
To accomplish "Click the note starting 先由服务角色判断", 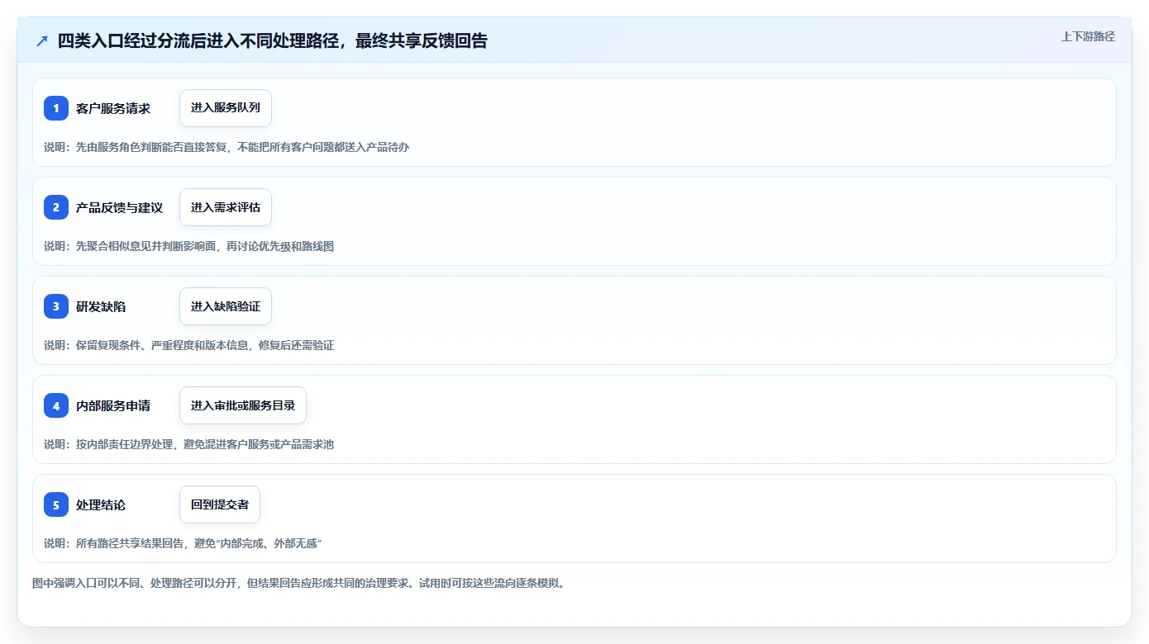I will [226, 147].
